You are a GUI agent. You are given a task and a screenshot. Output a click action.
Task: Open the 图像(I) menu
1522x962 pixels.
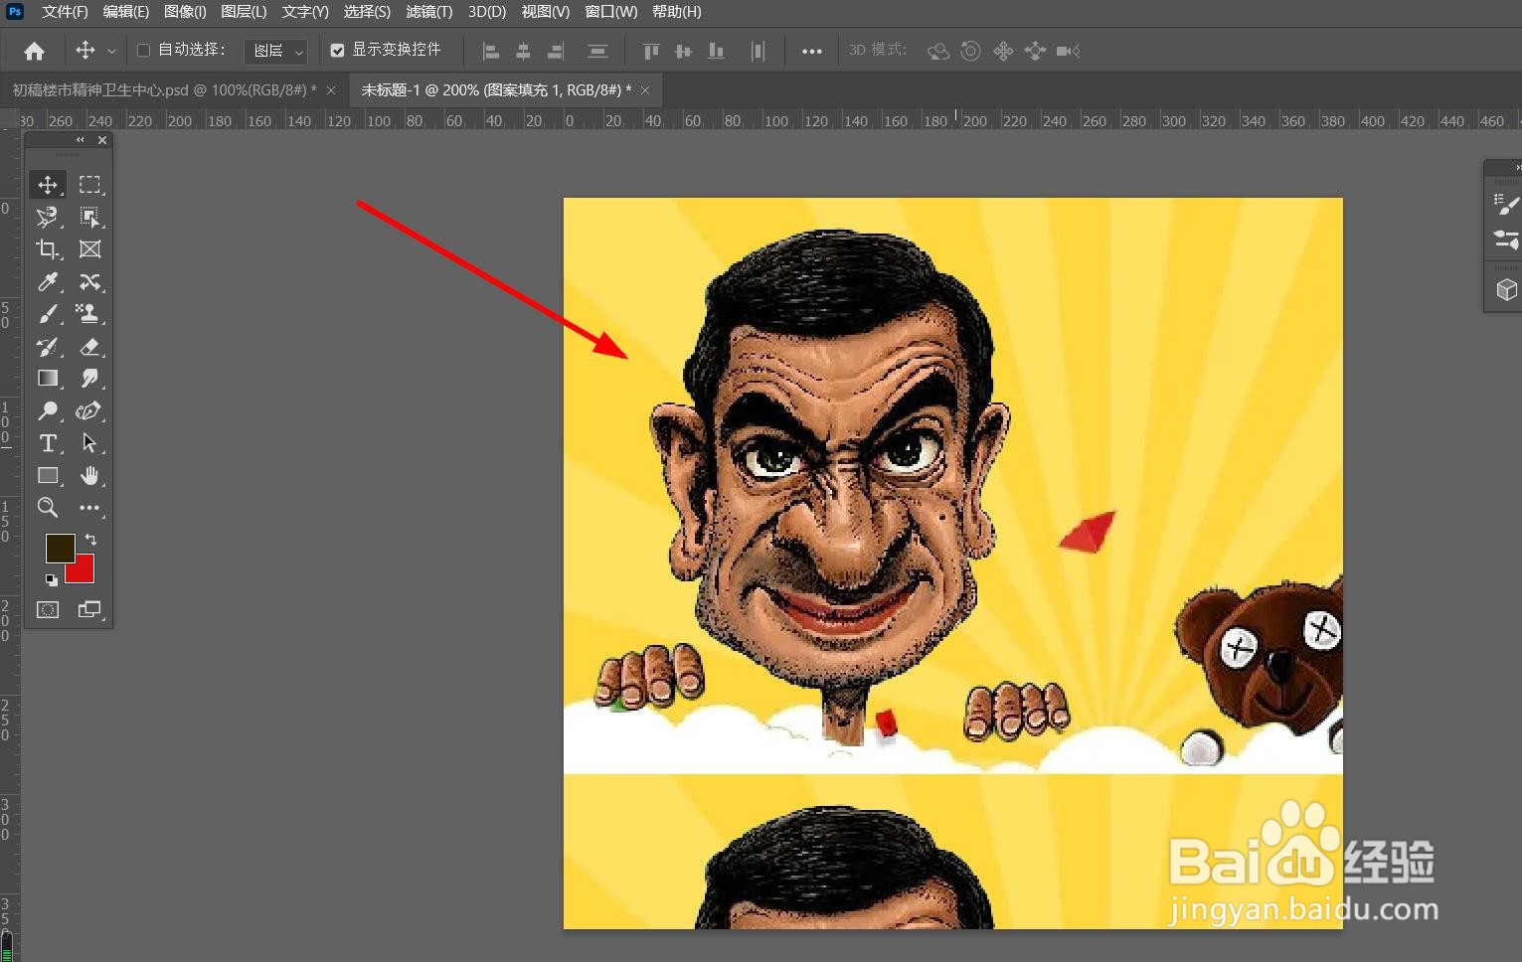(x=185, y=12)
